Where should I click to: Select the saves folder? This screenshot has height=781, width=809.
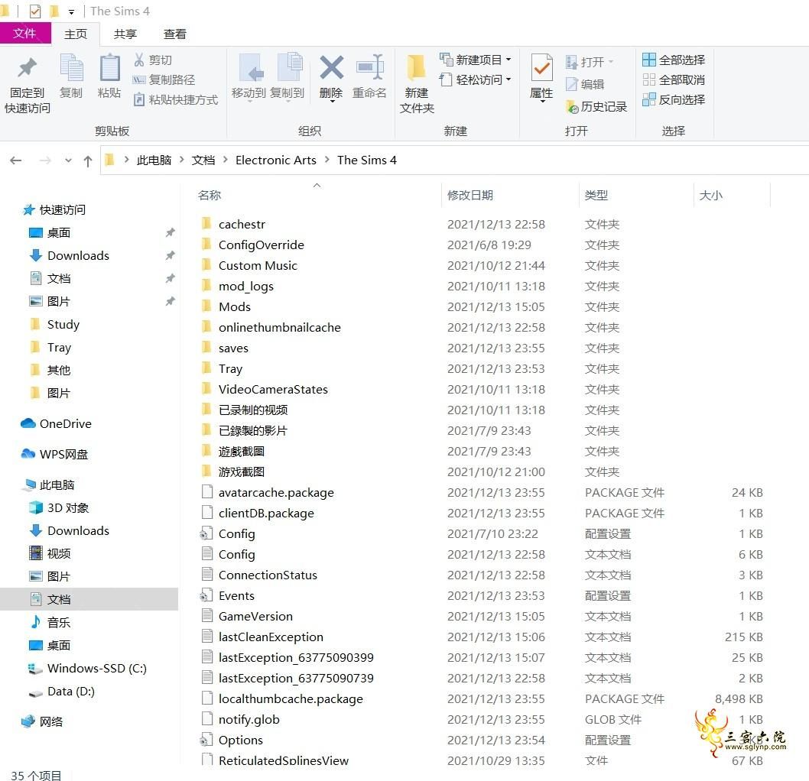233,348
